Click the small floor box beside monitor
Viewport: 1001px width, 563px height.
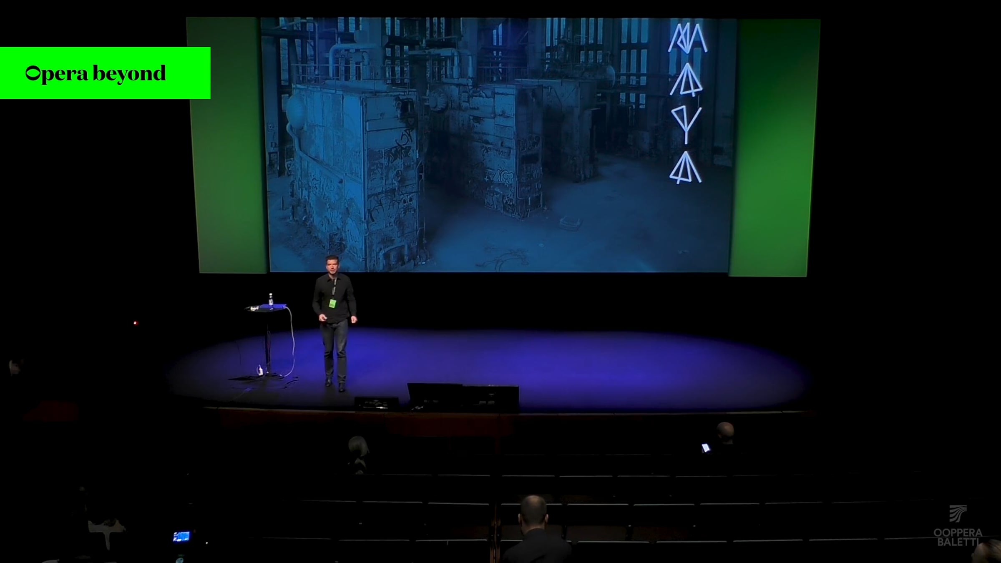(376, 403)
